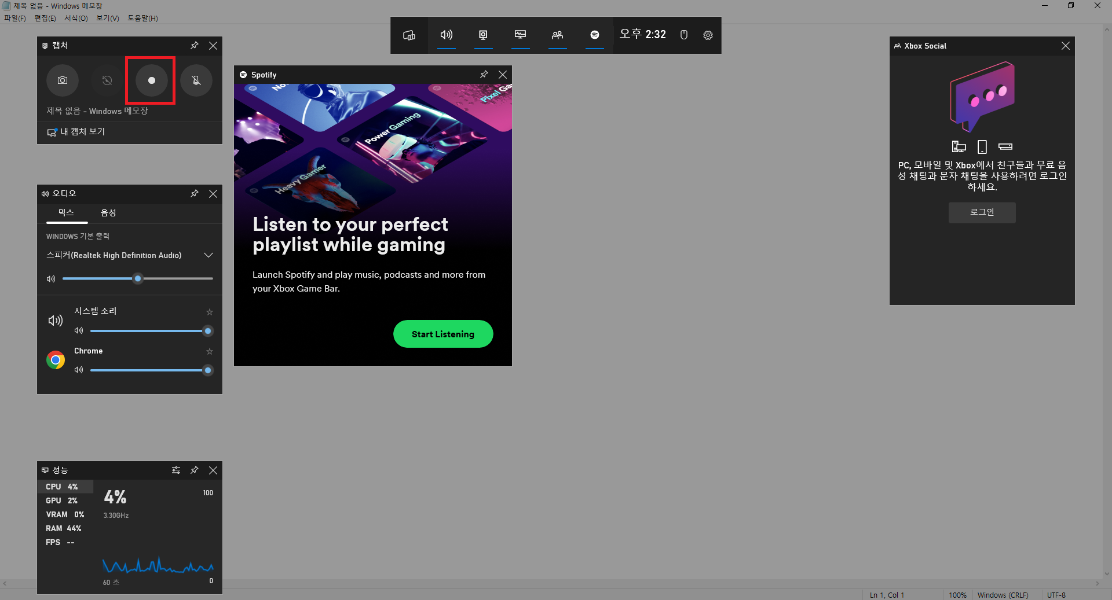This screenshot has height=600, width=1112.
Task: Open the 내 캡처 보기 link
Action: (x=76, y=132)
